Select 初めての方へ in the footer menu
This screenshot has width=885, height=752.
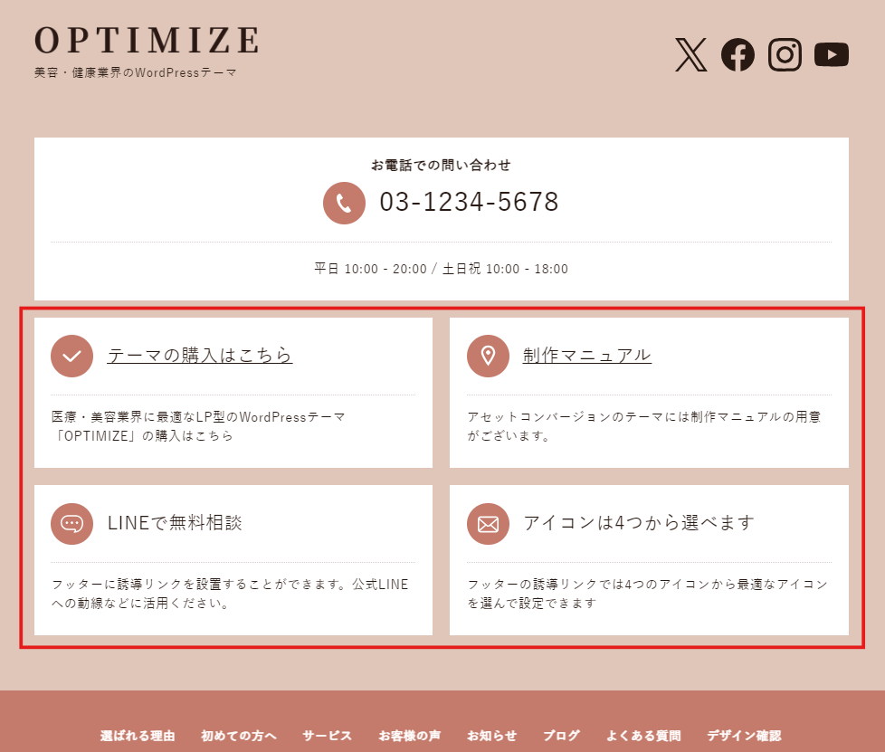coord(239,735)
